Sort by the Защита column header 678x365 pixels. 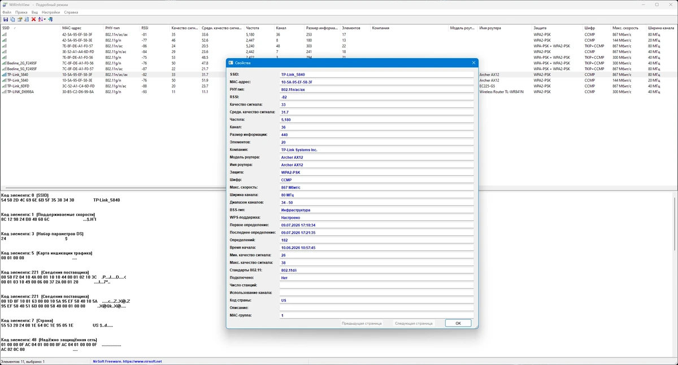point(557,28)
